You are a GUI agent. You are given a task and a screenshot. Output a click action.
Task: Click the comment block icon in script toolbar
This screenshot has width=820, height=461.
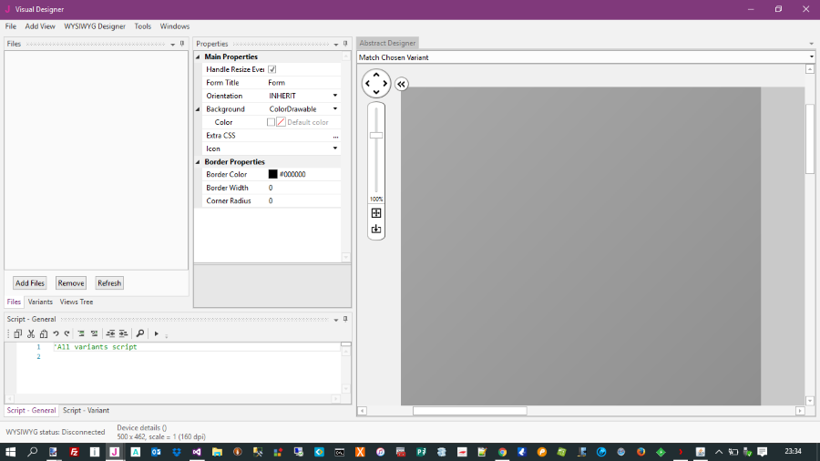click(x=81, y=333)
